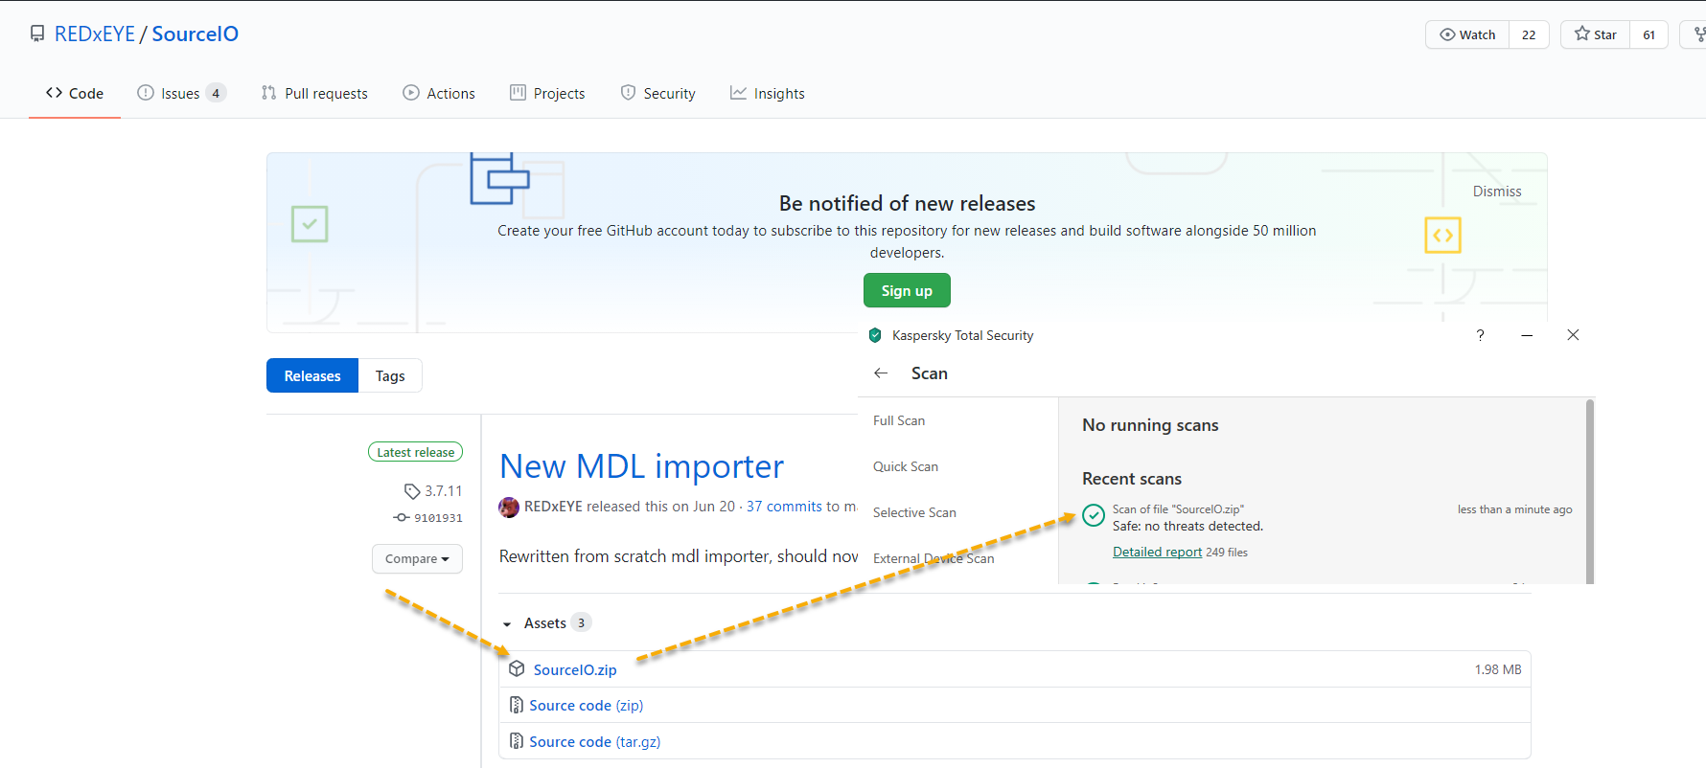Open the REDxEYE owner link
The width and height of the screenshot is (1706, 768).
[x=95, y=34]
